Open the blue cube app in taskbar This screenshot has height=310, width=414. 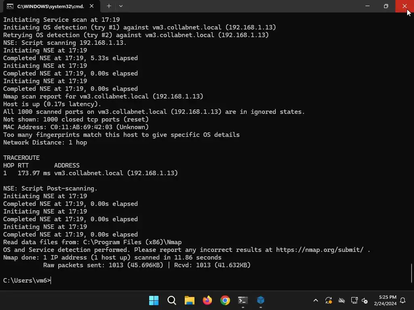(261, 300)
